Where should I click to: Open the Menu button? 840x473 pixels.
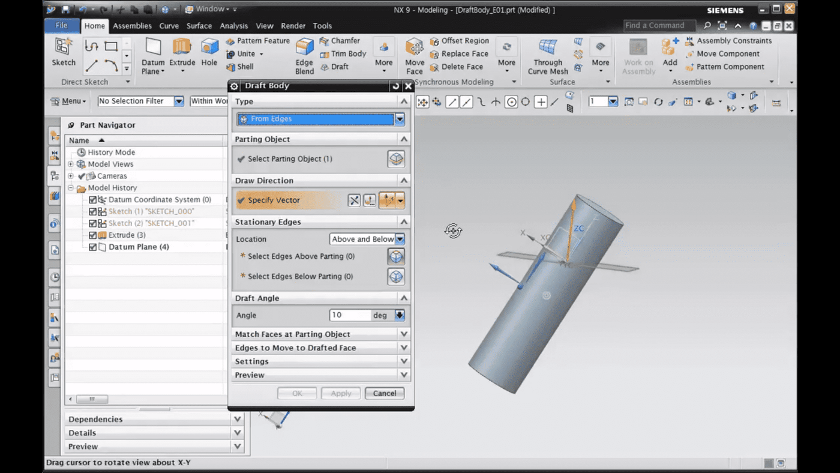tap(68, 101)
